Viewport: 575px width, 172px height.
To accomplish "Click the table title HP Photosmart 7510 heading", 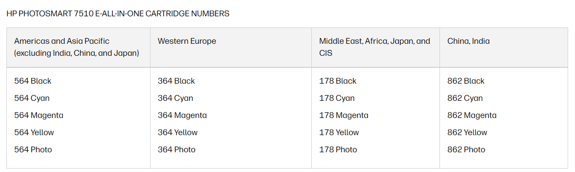I will [118, 14].
